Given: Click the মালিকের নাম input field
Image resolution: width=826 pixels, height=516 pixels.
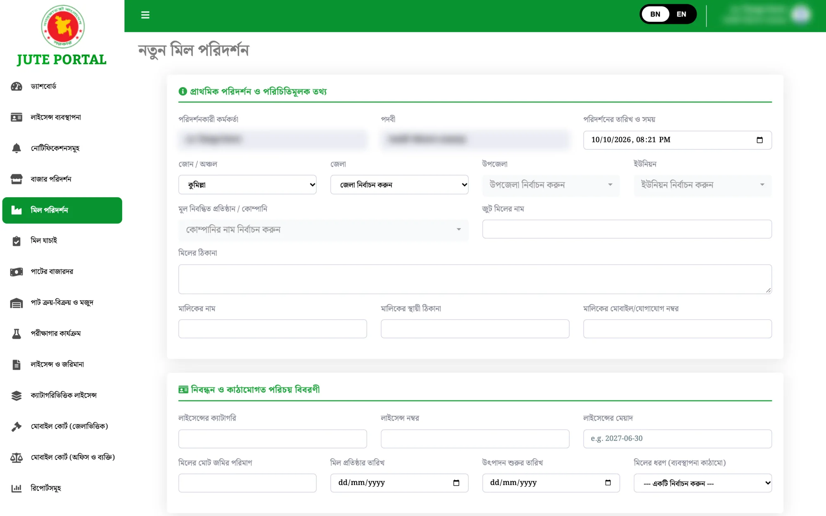Looking at the screenshot, I should pos(273,329).
